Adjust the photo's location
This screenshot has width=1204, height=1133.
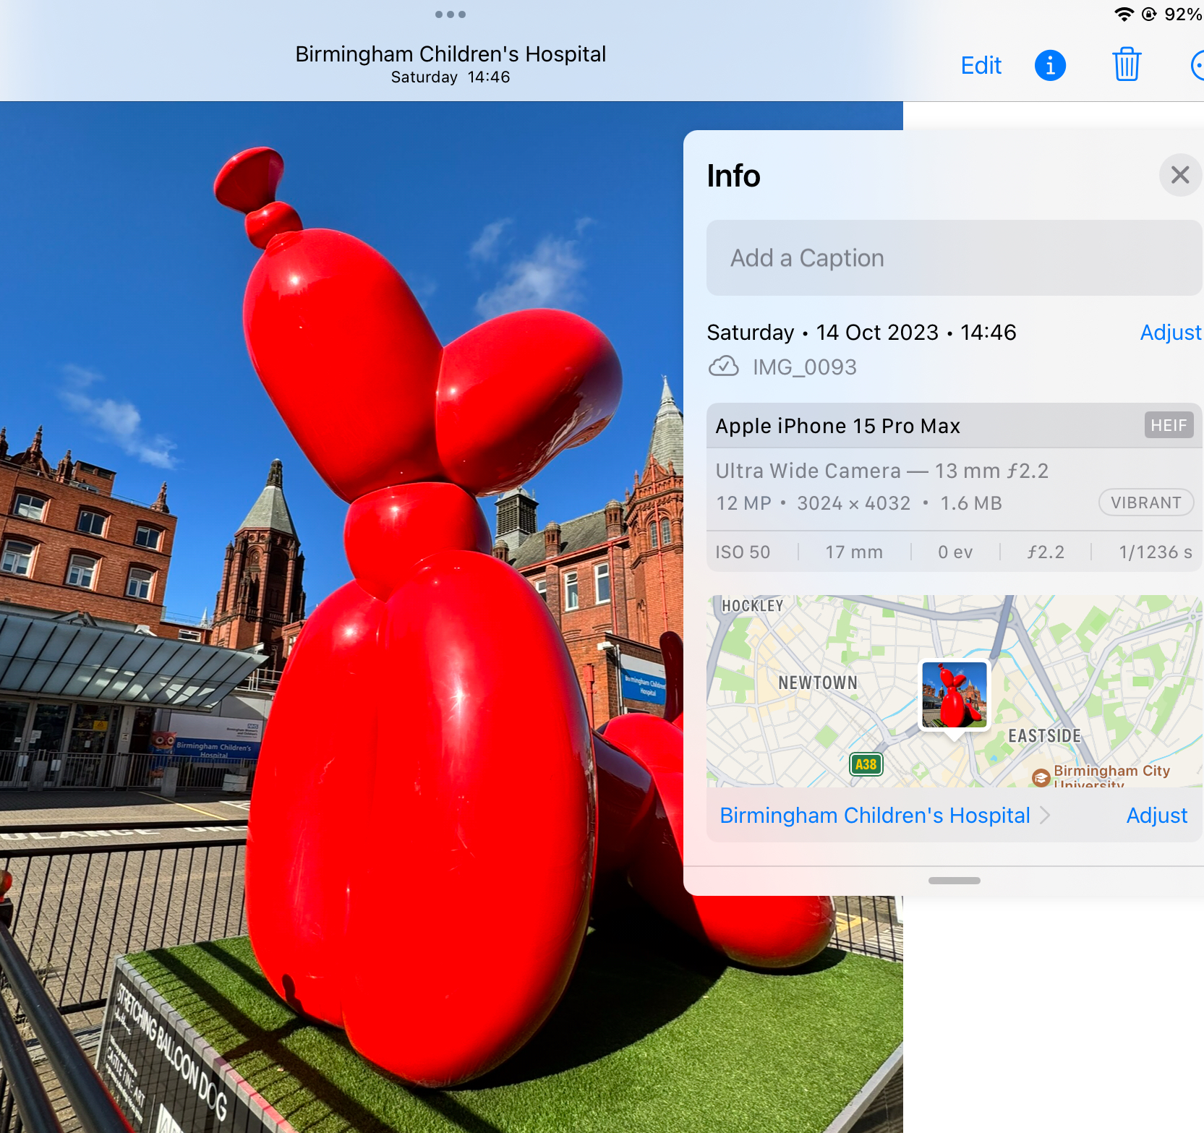pyautogui.click(x=1157, y=816)
